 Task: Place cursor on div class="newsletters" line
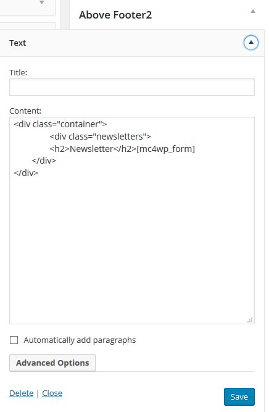(100, 137)
